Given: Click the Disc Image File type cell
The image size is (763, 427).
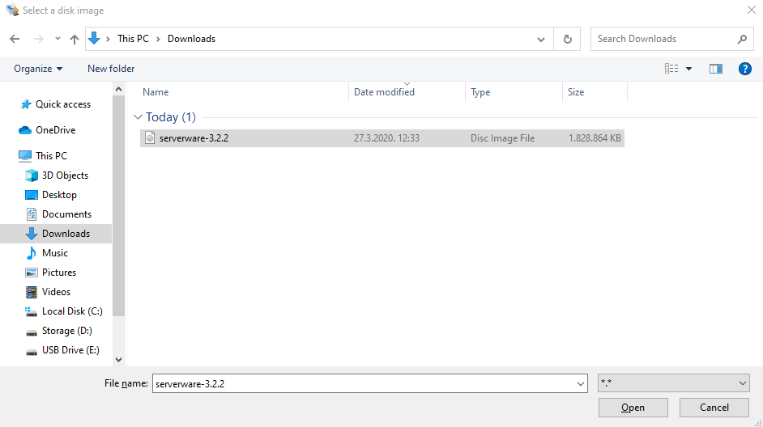Looking at the screenshot, I should click(x=502, y=138).
